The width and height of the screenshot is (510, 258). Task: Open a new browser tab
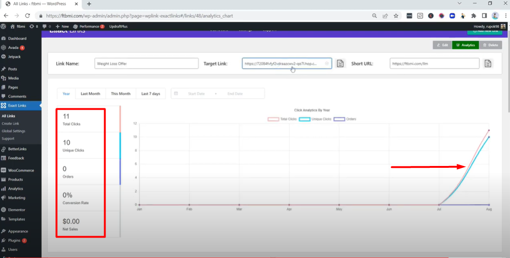[89, 4]
